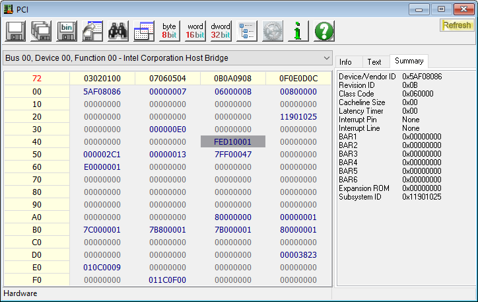Switch to dword 32bit display mode
The image size is (478, 302).
click(x=221, y=30)
